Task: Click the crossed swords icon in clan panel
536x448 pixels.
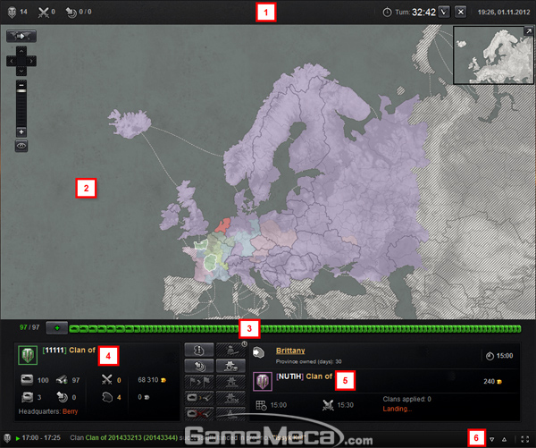Action: coord(107,379)
